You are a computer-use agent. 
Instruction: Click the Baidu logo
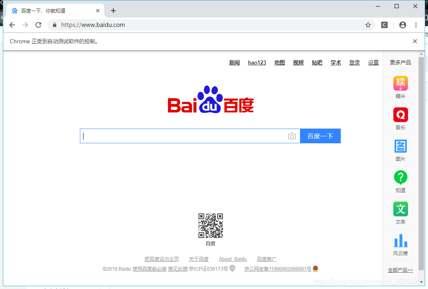pos(211,99)
